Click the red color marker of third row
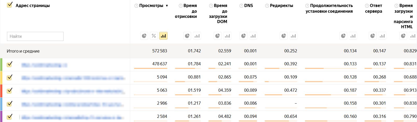Image resolution: width=417 pixels, height=122 pixels. pos(1,91)
